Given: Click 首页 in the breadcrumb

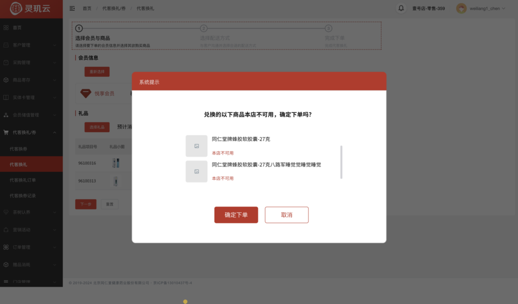Looking at the screenshot, I should [x=87, y=9].
